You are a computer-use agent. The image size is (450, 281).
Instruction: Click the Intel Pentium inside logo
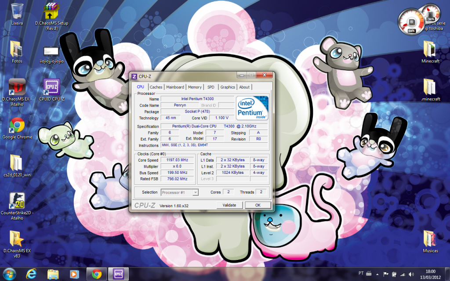[x=252, y=108]
